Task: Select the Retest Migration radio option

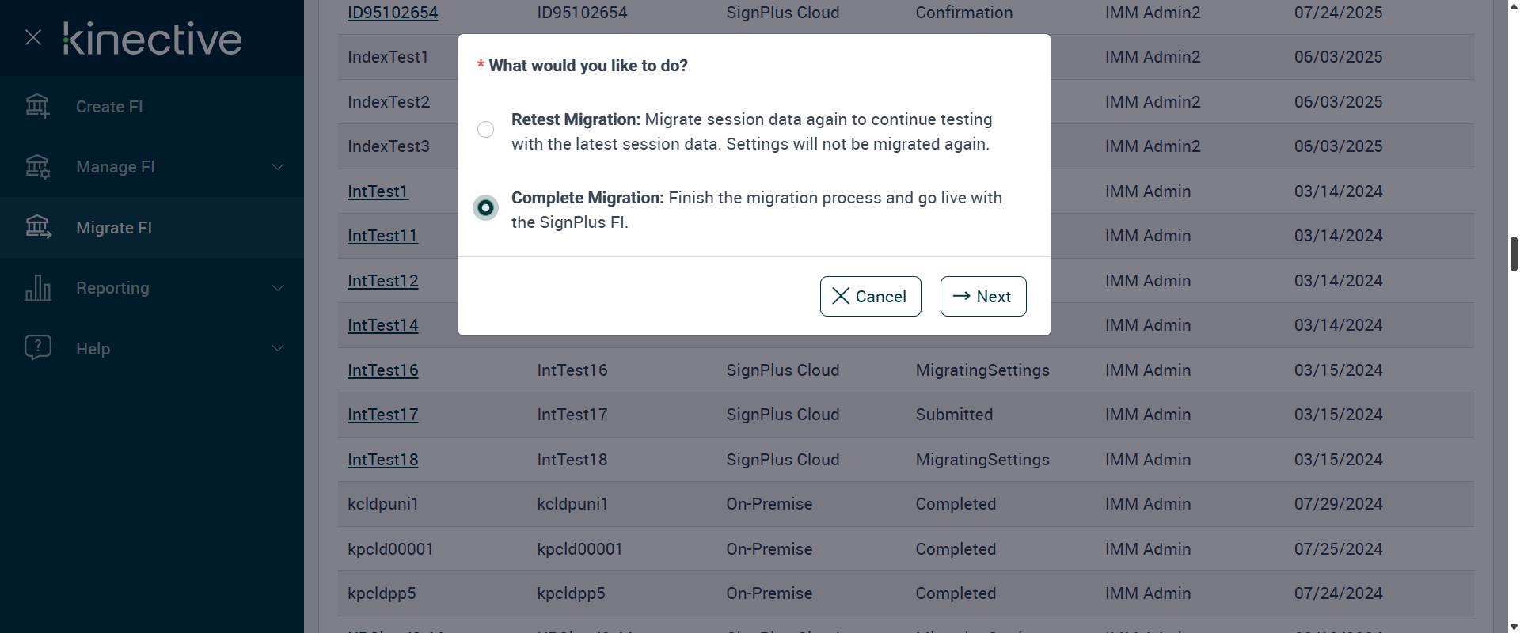Action: (x=486, y=130)
